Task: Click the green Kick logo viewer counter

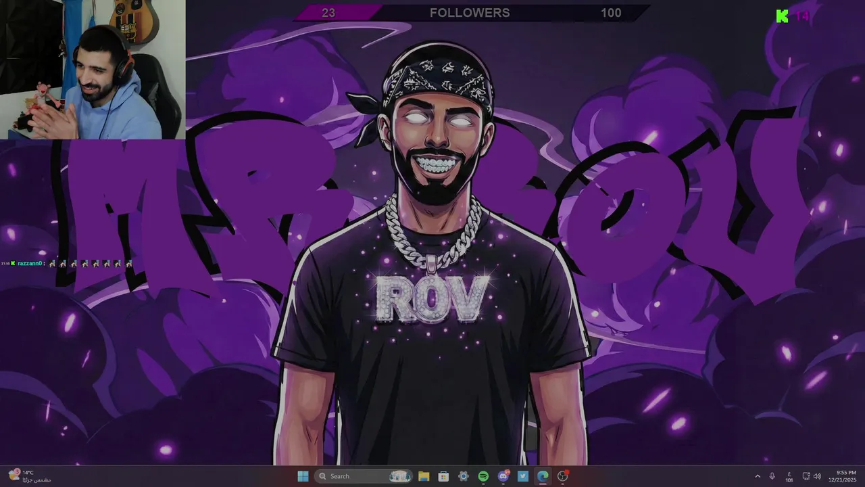Action: point(792,16)
